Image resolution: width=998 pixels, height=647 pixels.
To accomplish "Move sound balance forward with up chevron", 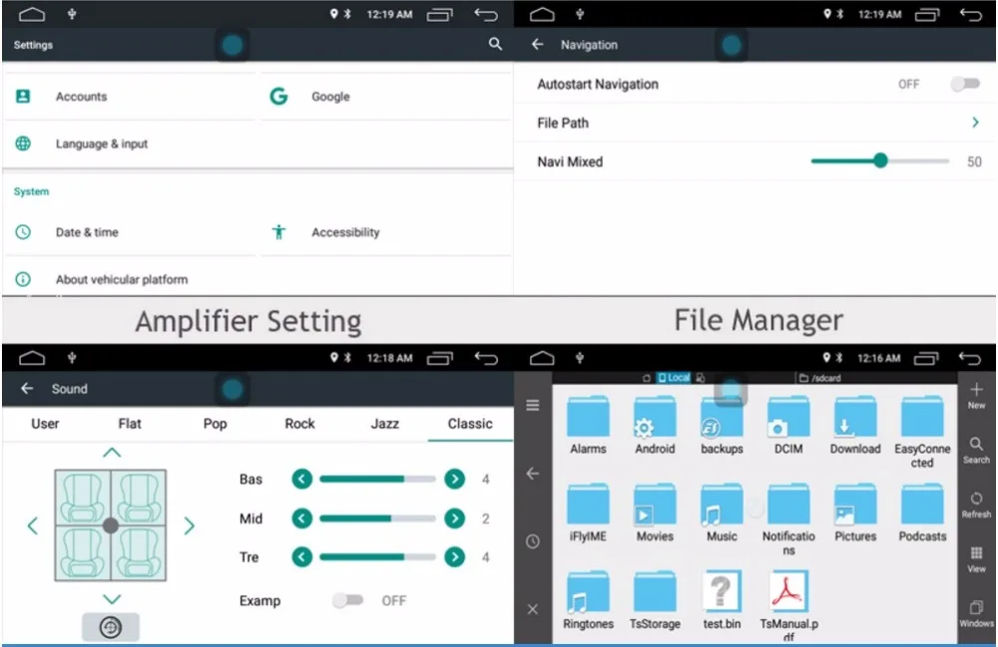I will [x=112, y=453].
